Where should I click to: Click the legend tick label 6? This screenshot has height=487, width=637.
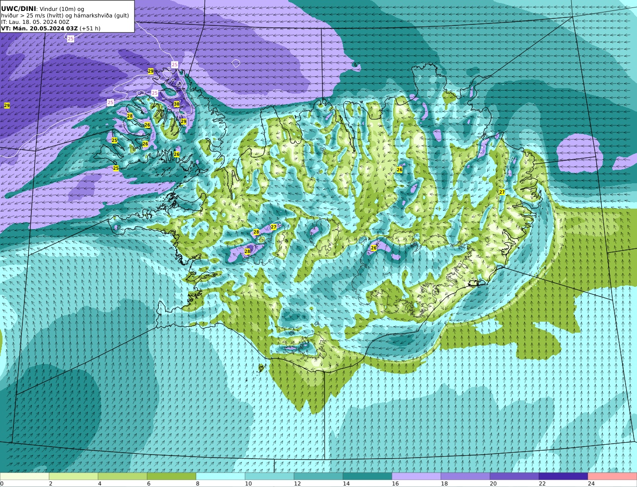coord(148,484)
